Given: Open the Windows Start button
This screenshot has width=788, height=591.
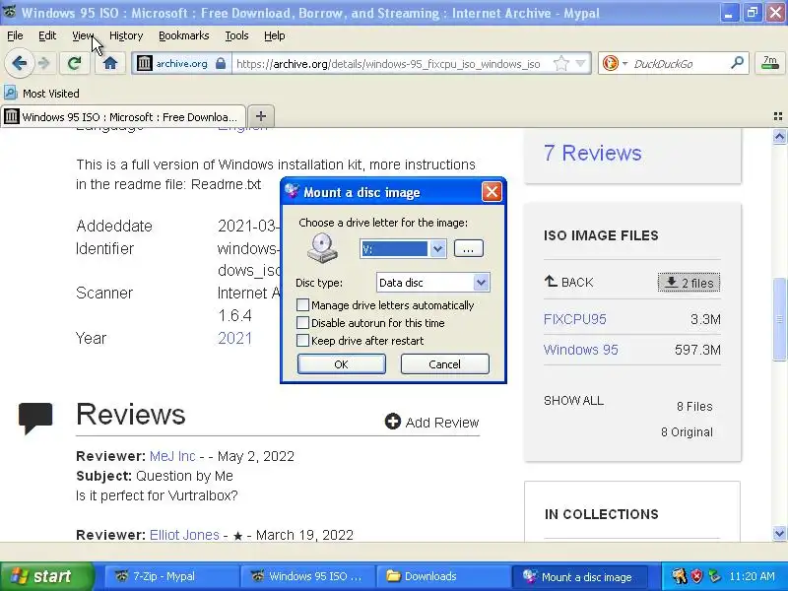Looking at the screenshot, I should (x=47, y=576).
